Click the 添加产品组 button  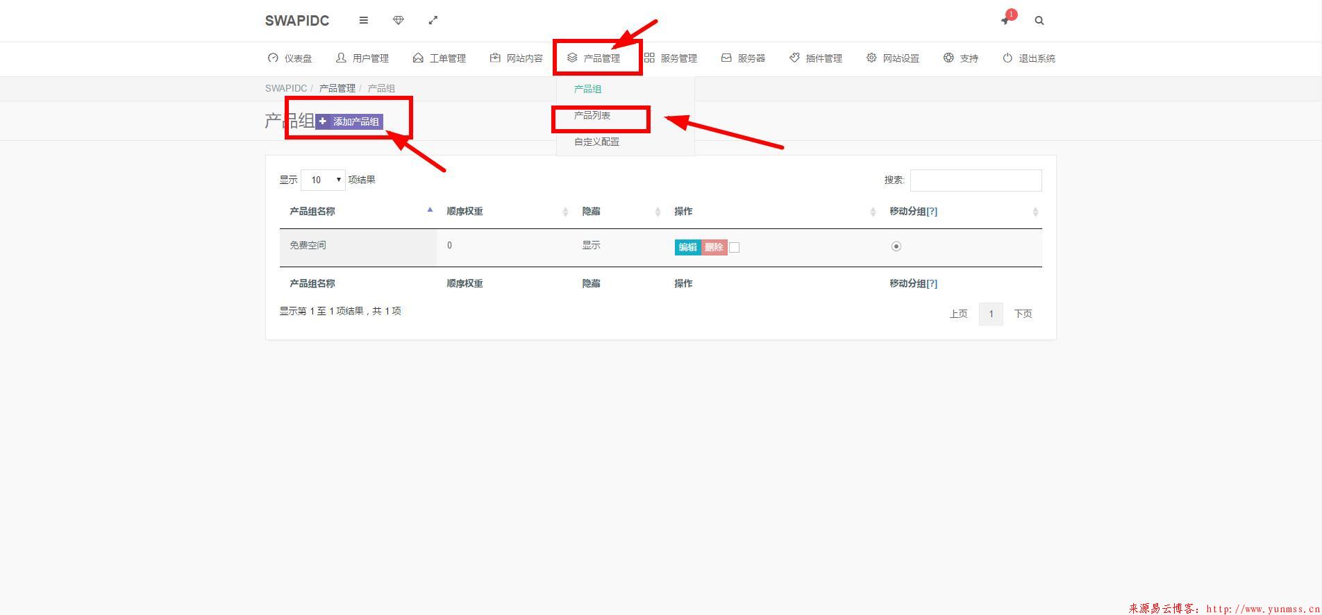(349, 121)
